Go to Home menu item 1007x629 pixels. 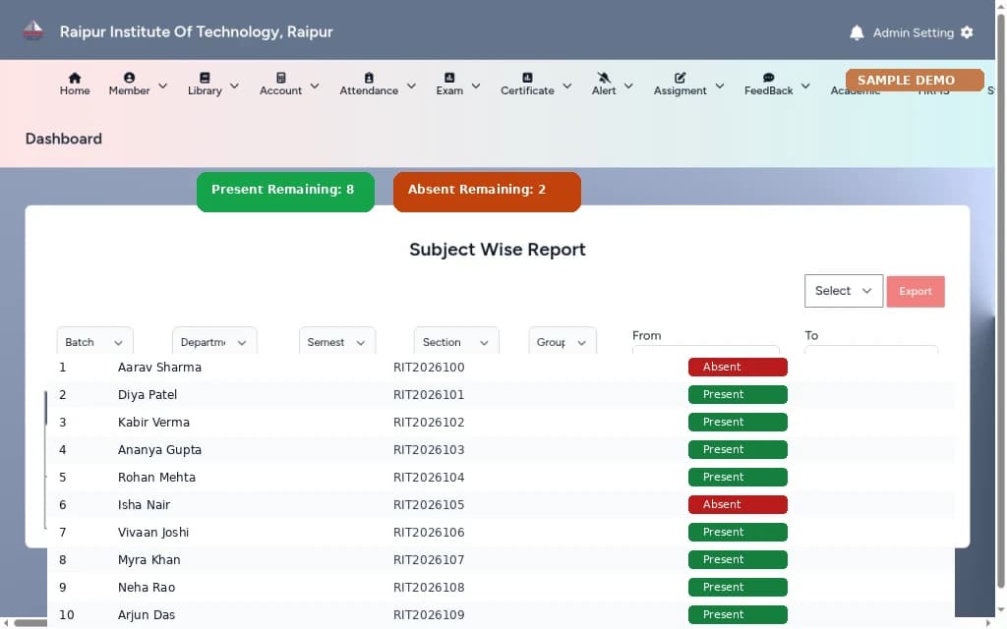(x=75, y=91)
